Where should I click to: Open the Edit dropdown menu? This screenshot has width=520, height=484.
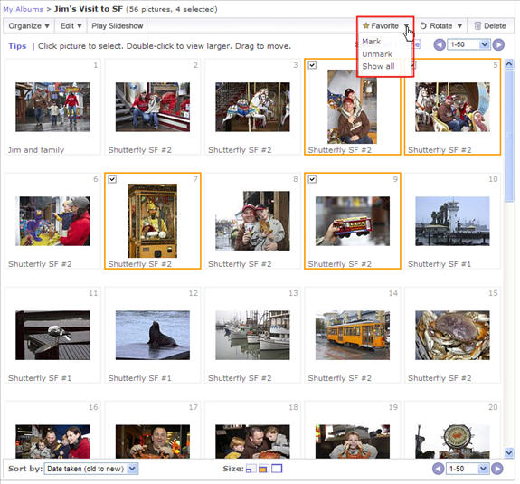pyautogui.click(x=71, y=26)
